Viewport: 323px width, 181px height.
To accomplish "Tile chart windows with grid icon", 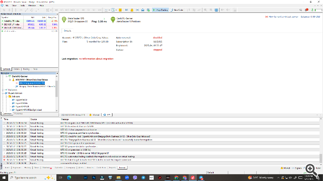I will tap(216, 10).
